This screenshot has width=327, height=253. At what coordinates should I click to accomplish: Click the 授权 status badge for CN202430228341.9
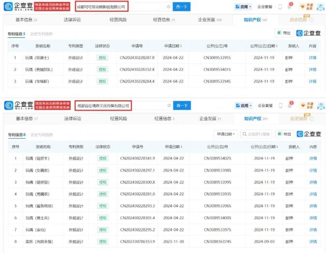[x=103, y=159]
